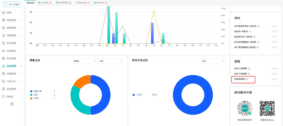Expand the 系统管理 chevron arrow
The width and height of the screenshot is (283, 126).
pos(21,89)
